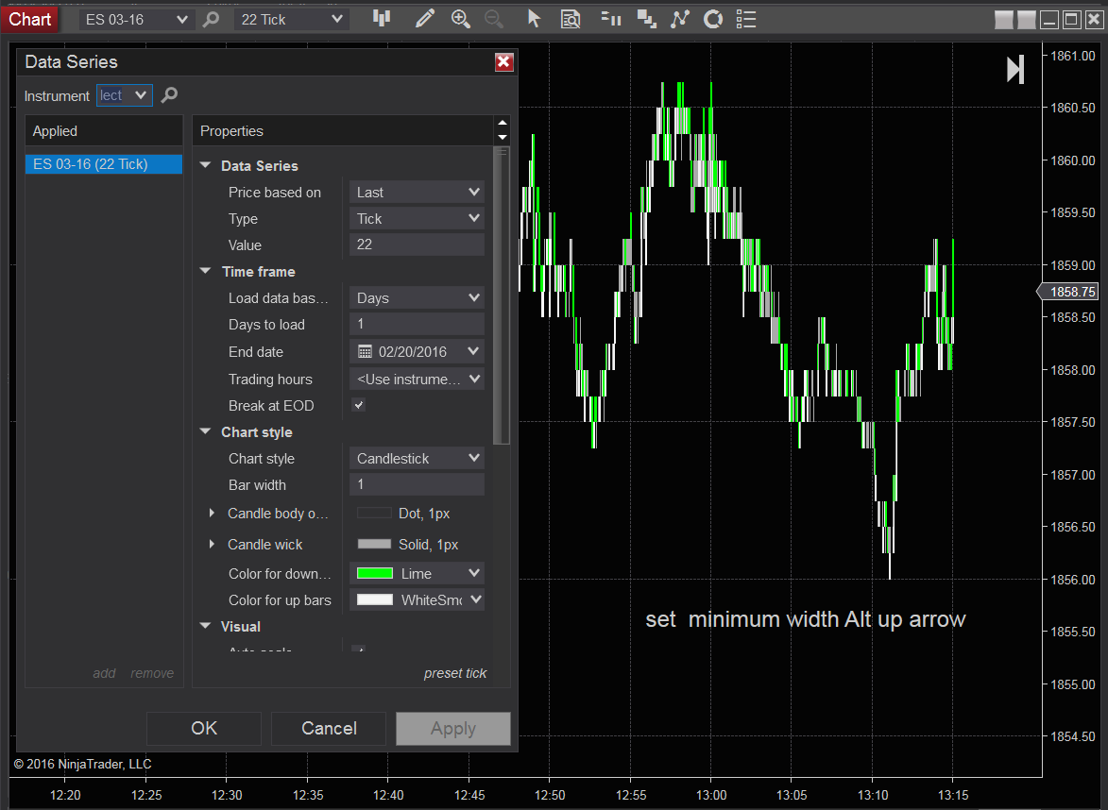Click the Properties panel header
The width and height of the screenshot is (1108, 810).
[x=343, y=130]
